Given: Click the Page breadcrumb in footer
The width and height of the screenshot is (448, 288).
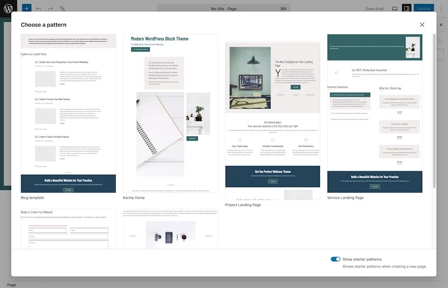Looking at the screenshot, I should click(x=11, y=285).
